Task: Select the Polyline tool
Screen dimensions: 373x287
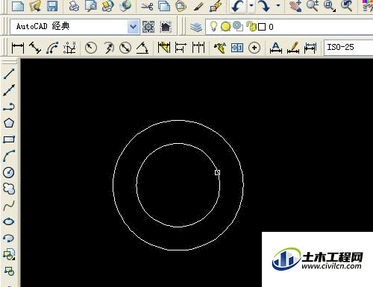Action: (x=9, y=107)
